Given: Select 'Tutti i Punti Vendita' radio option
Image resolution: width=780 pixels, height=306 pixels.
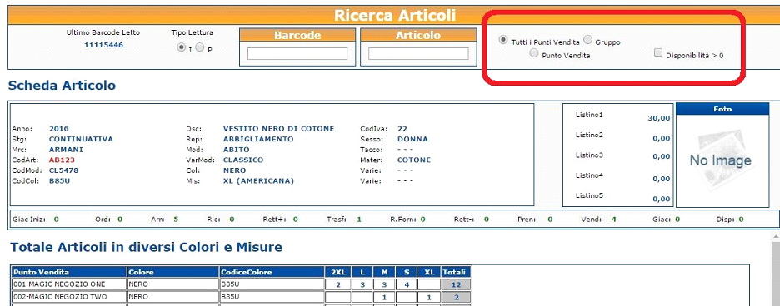Looking at the screenshot, I should (x=503, y=40).
